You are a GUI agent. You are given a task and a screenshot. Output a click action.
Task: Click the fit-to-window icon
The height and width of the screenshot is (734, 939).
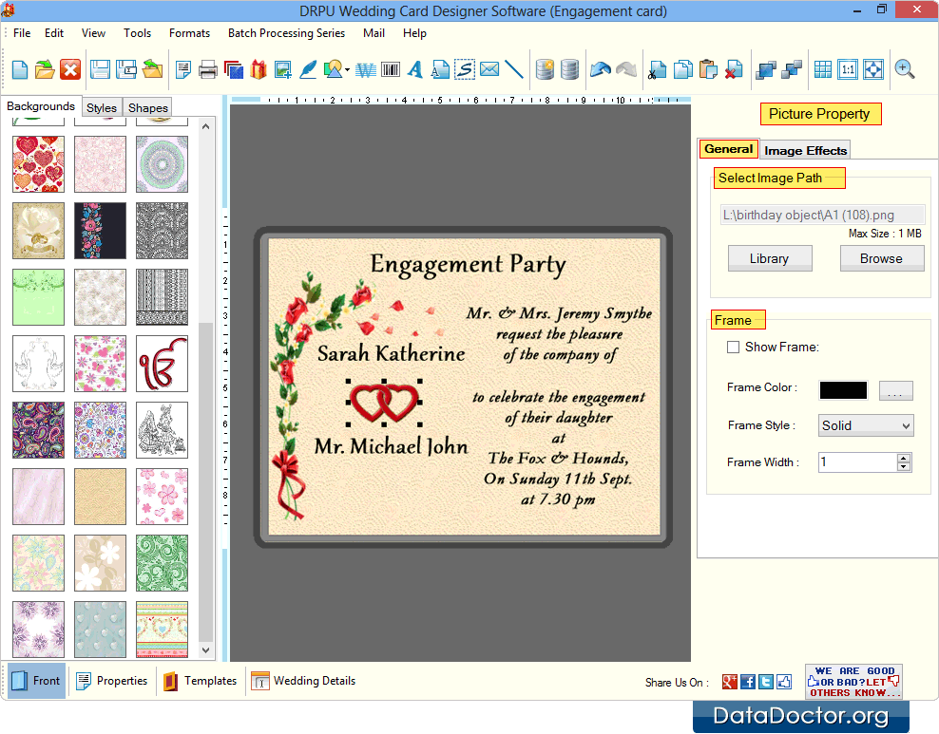873,70
